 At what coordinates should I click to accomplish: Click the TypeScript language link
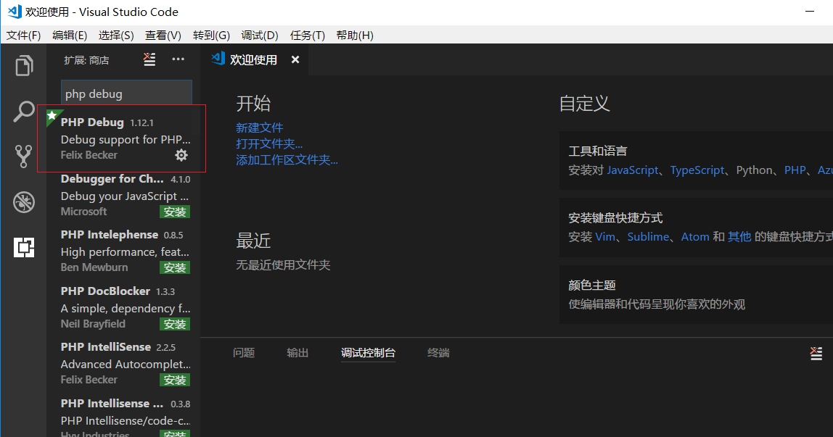pyautogui.click(x=697, y=170)
